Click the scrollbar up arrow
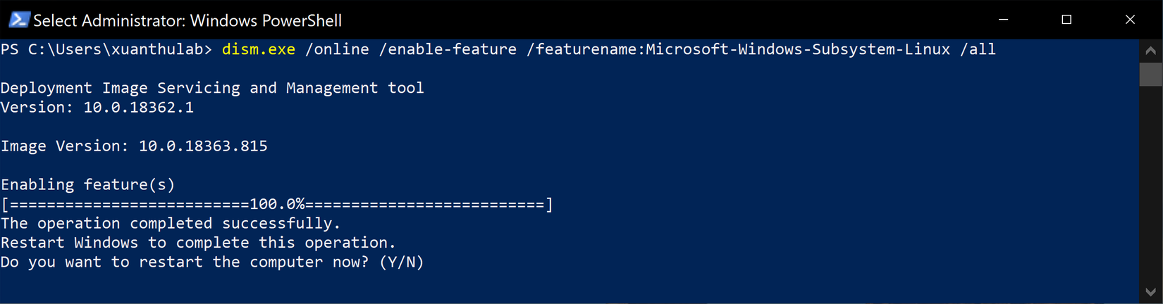 pyautogui.click(x=1150, y=51)
